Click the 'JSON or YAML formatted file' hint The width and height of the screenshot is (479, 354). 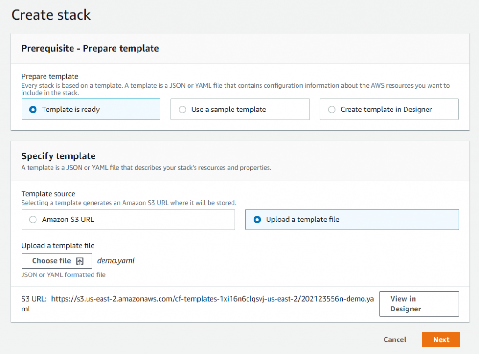[x=64, y=275]
